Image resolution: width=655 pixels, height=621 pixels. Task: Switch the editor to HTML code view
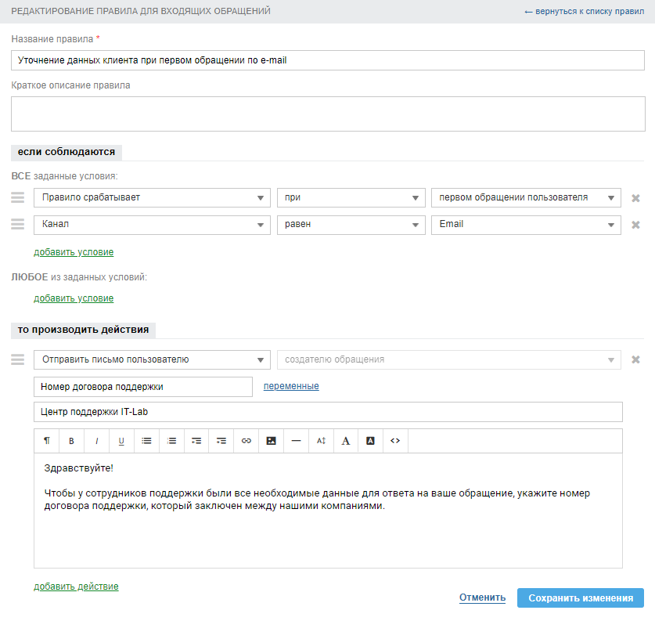(x=395, y=441)
